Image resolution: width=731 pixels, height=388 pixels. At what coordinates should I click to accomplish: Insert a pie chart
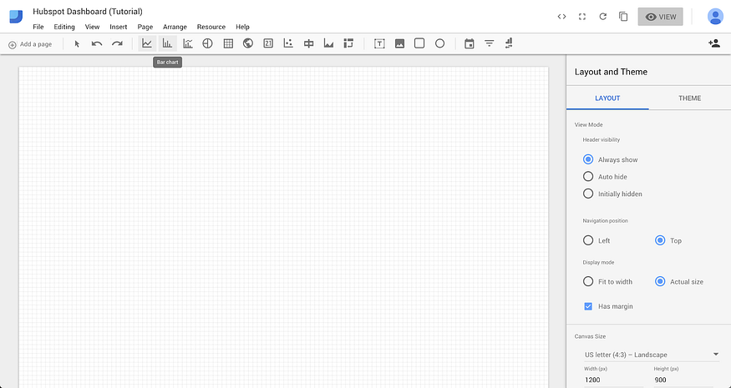coord(207,43)
